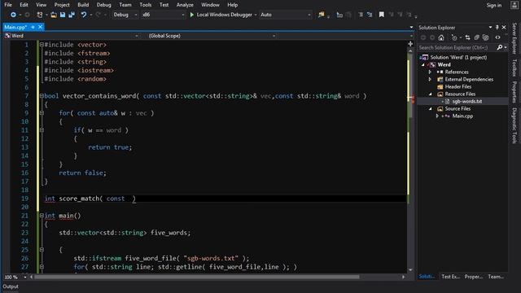
Task: Click the Solution Explorer search magnifier icon
Action: coord(499,47)
